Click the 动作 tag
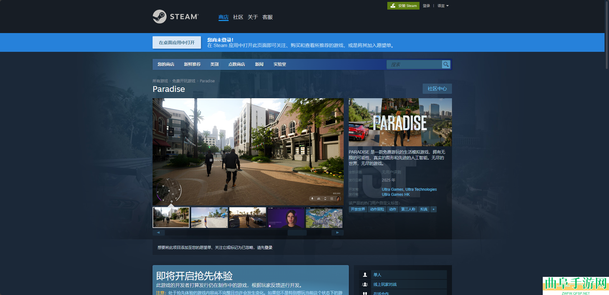Image resolution: width=609 pixels, height=295 pixels. [393, 209]
